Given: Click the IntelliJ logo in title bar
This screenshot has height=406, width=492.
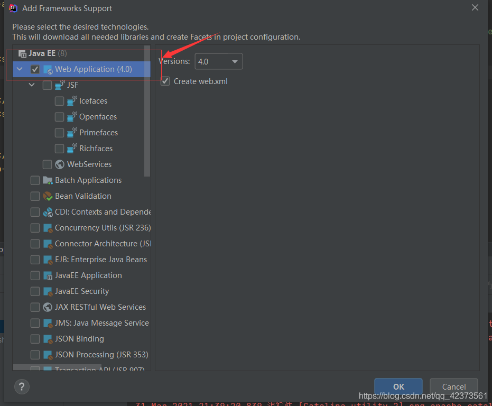Looking at the screenshot, I should click(x=13, y=8).
